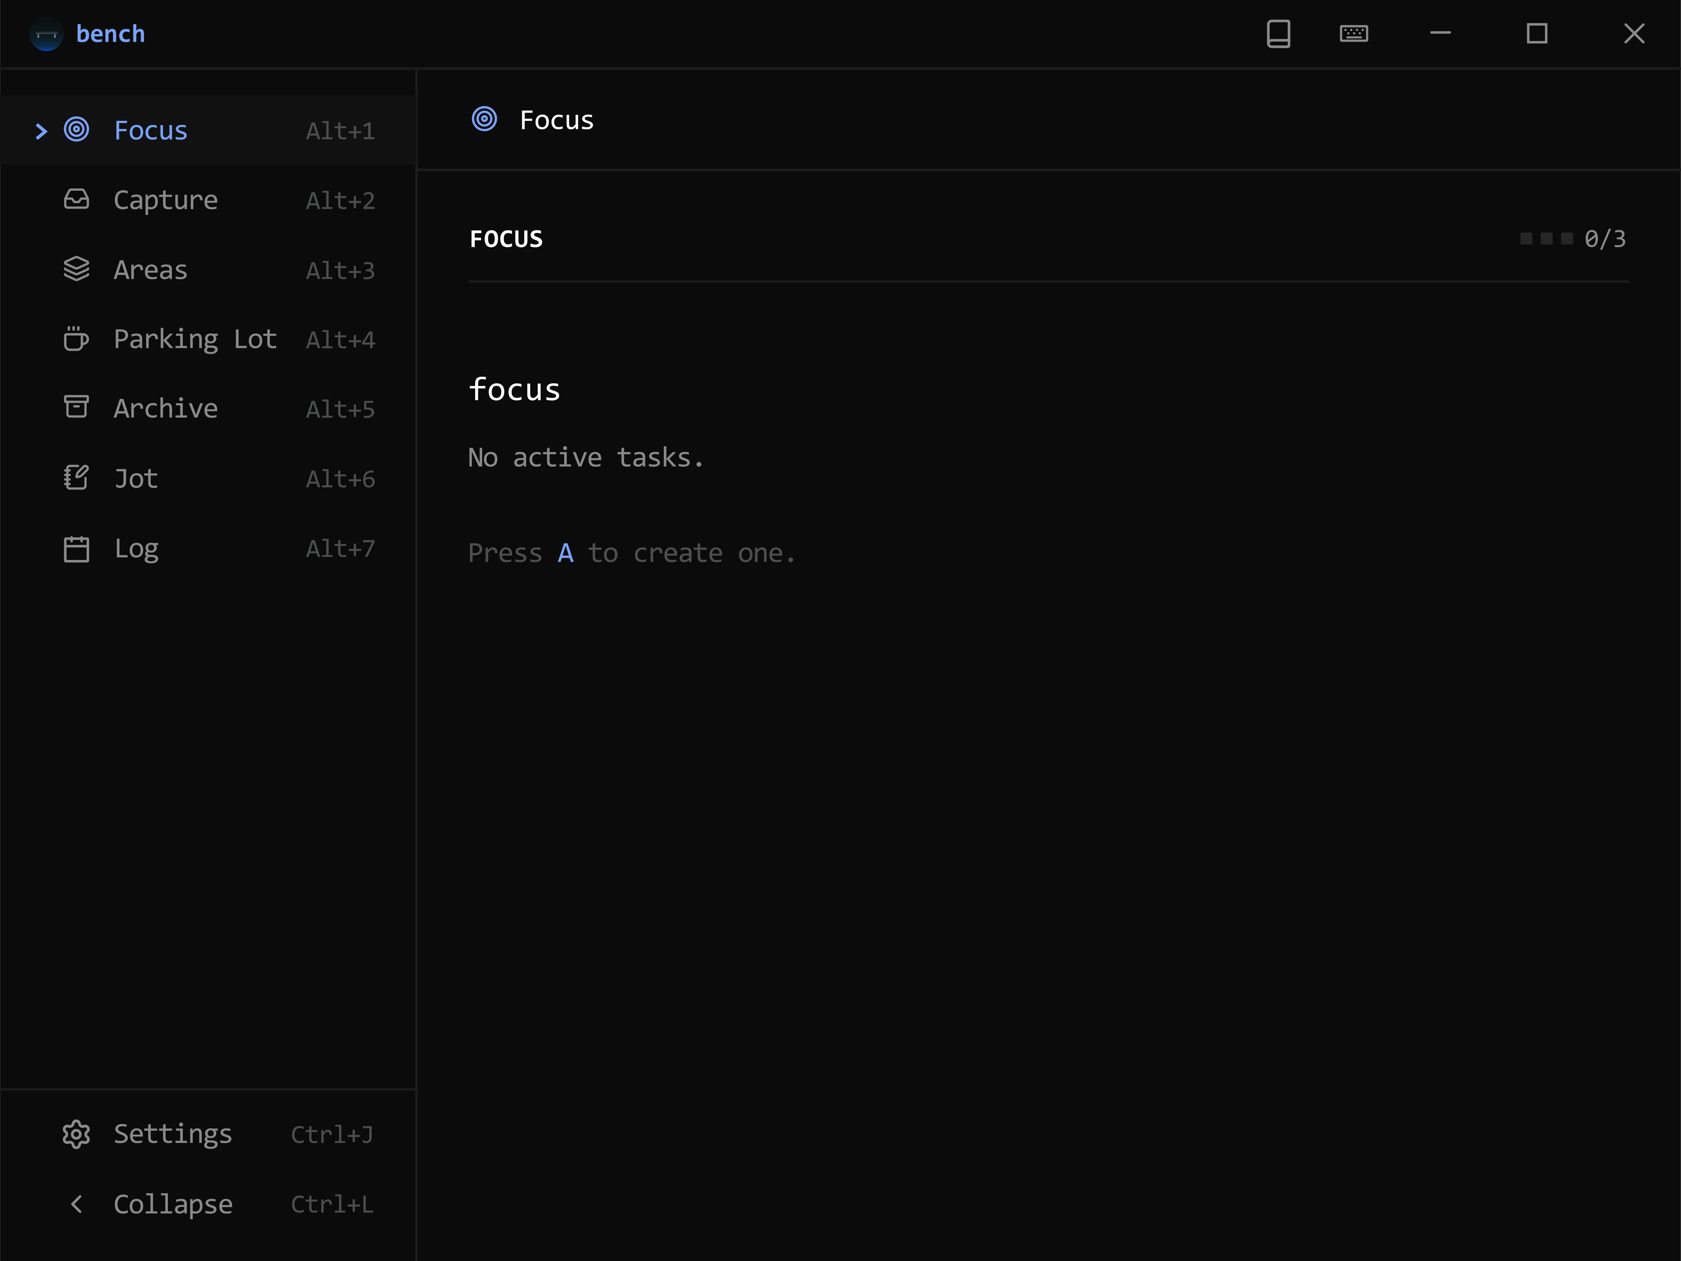Viewport: 1681px width, 1261px height.
Task: Click the Areas layers icon
Action: [x=77, y=270]
